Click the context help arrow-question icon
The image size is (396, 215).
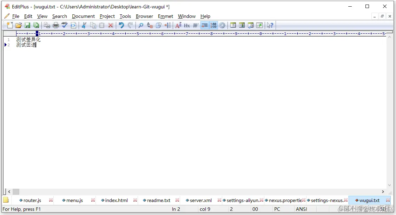click(270, 25)
